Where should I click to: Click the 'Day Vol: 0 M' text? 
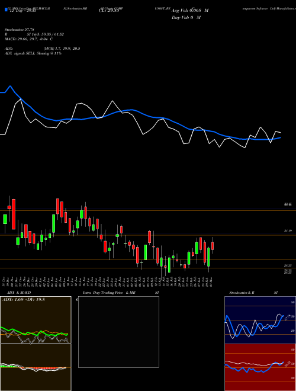pos(186,17)
